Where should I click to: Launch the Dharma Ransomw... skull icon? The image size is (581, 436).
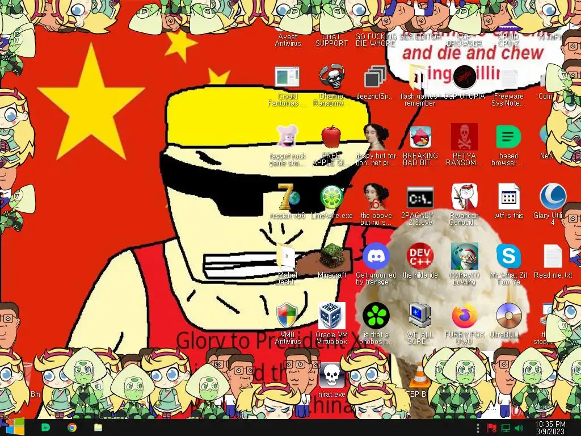tap(331, 77)
